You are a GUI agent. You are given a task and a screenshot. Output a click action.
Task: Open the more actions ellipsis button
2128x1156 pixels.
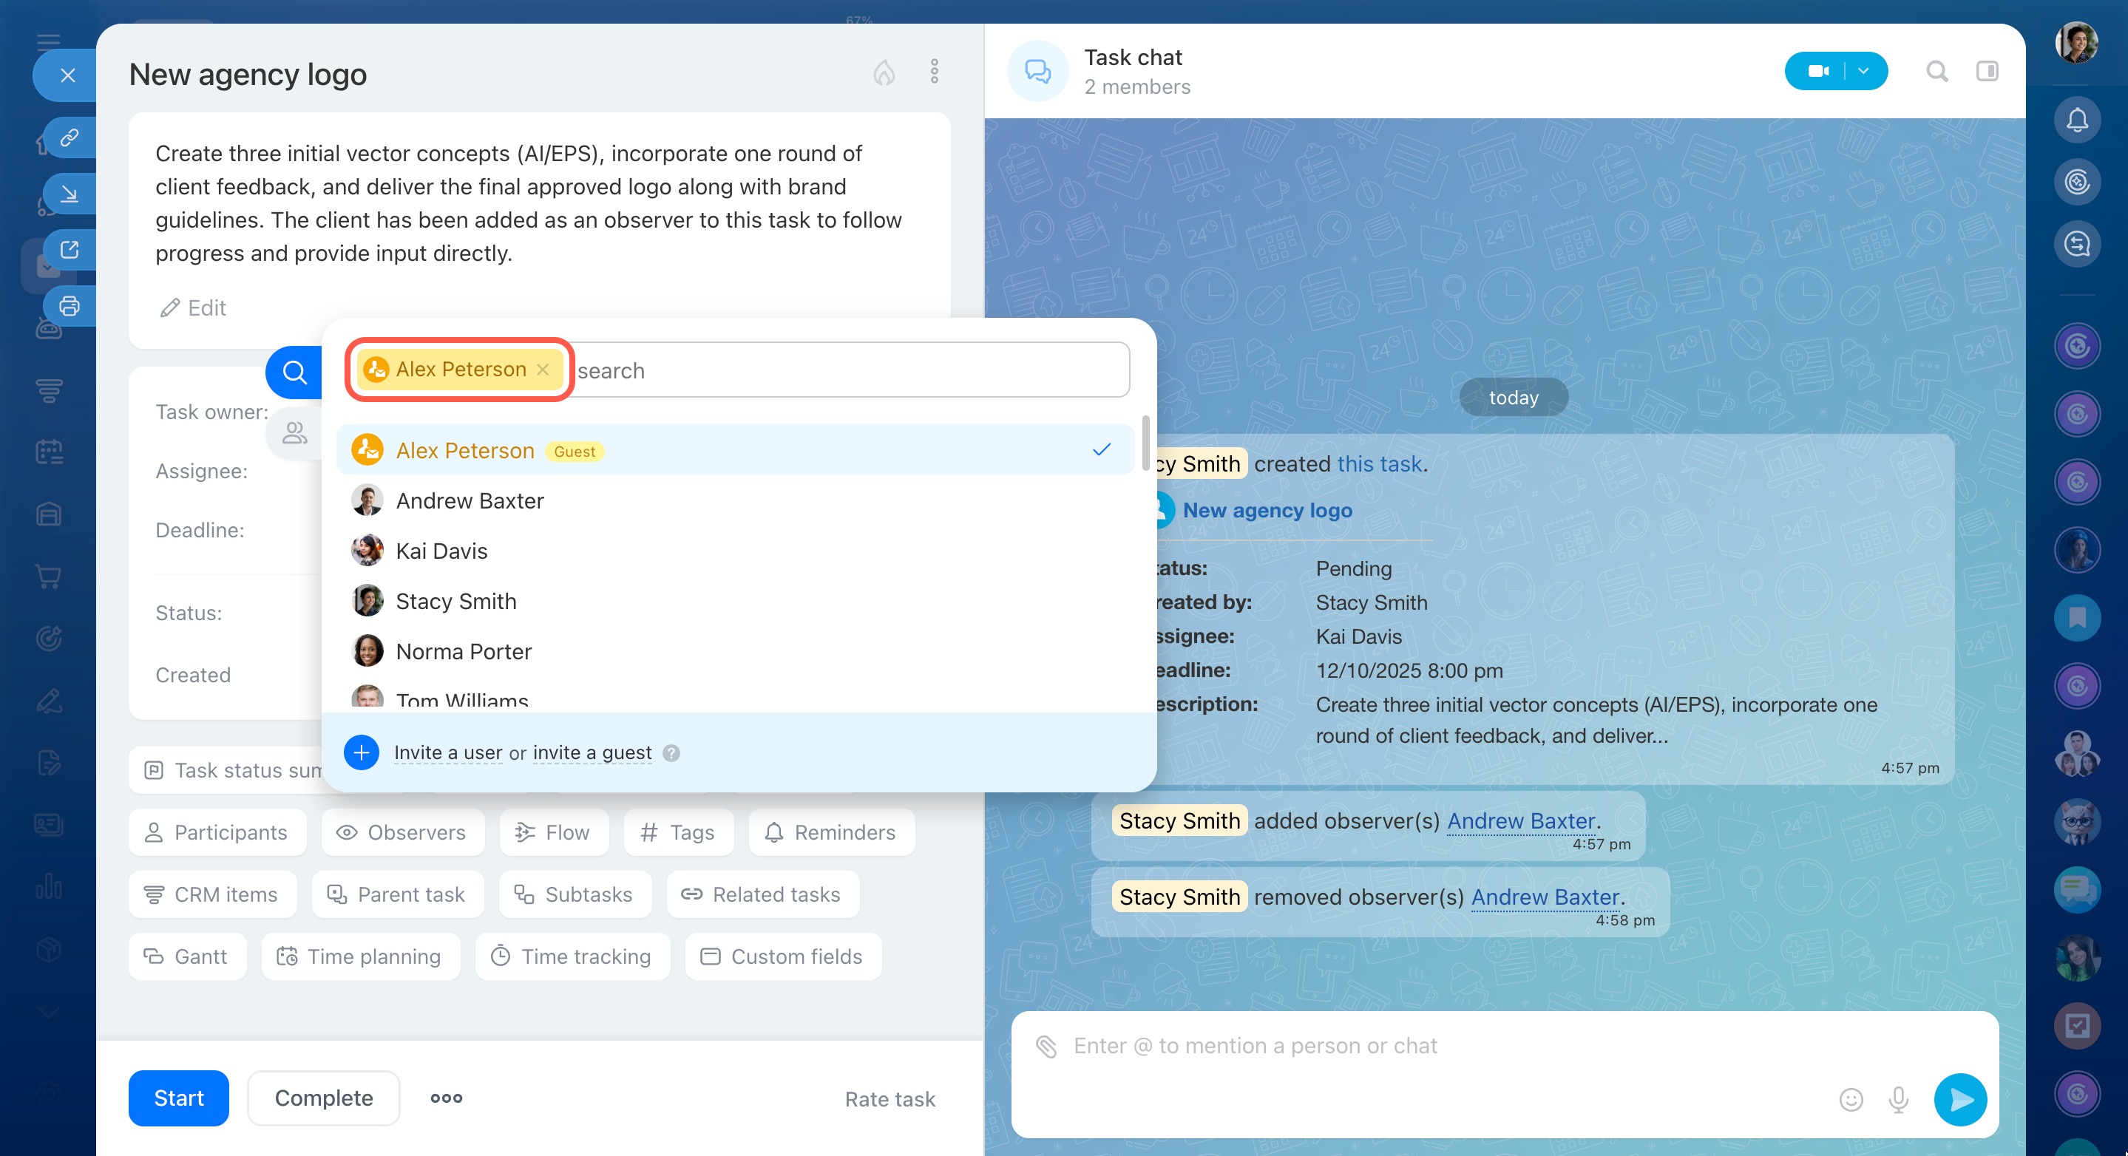[446, 1098]
